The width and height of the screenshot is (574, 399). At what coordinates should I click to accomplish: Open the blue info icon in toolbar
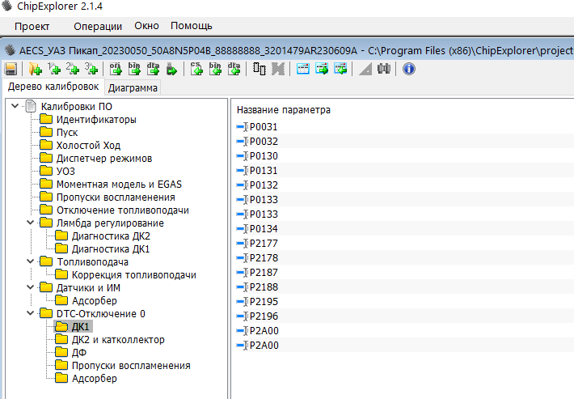(408, 69)
